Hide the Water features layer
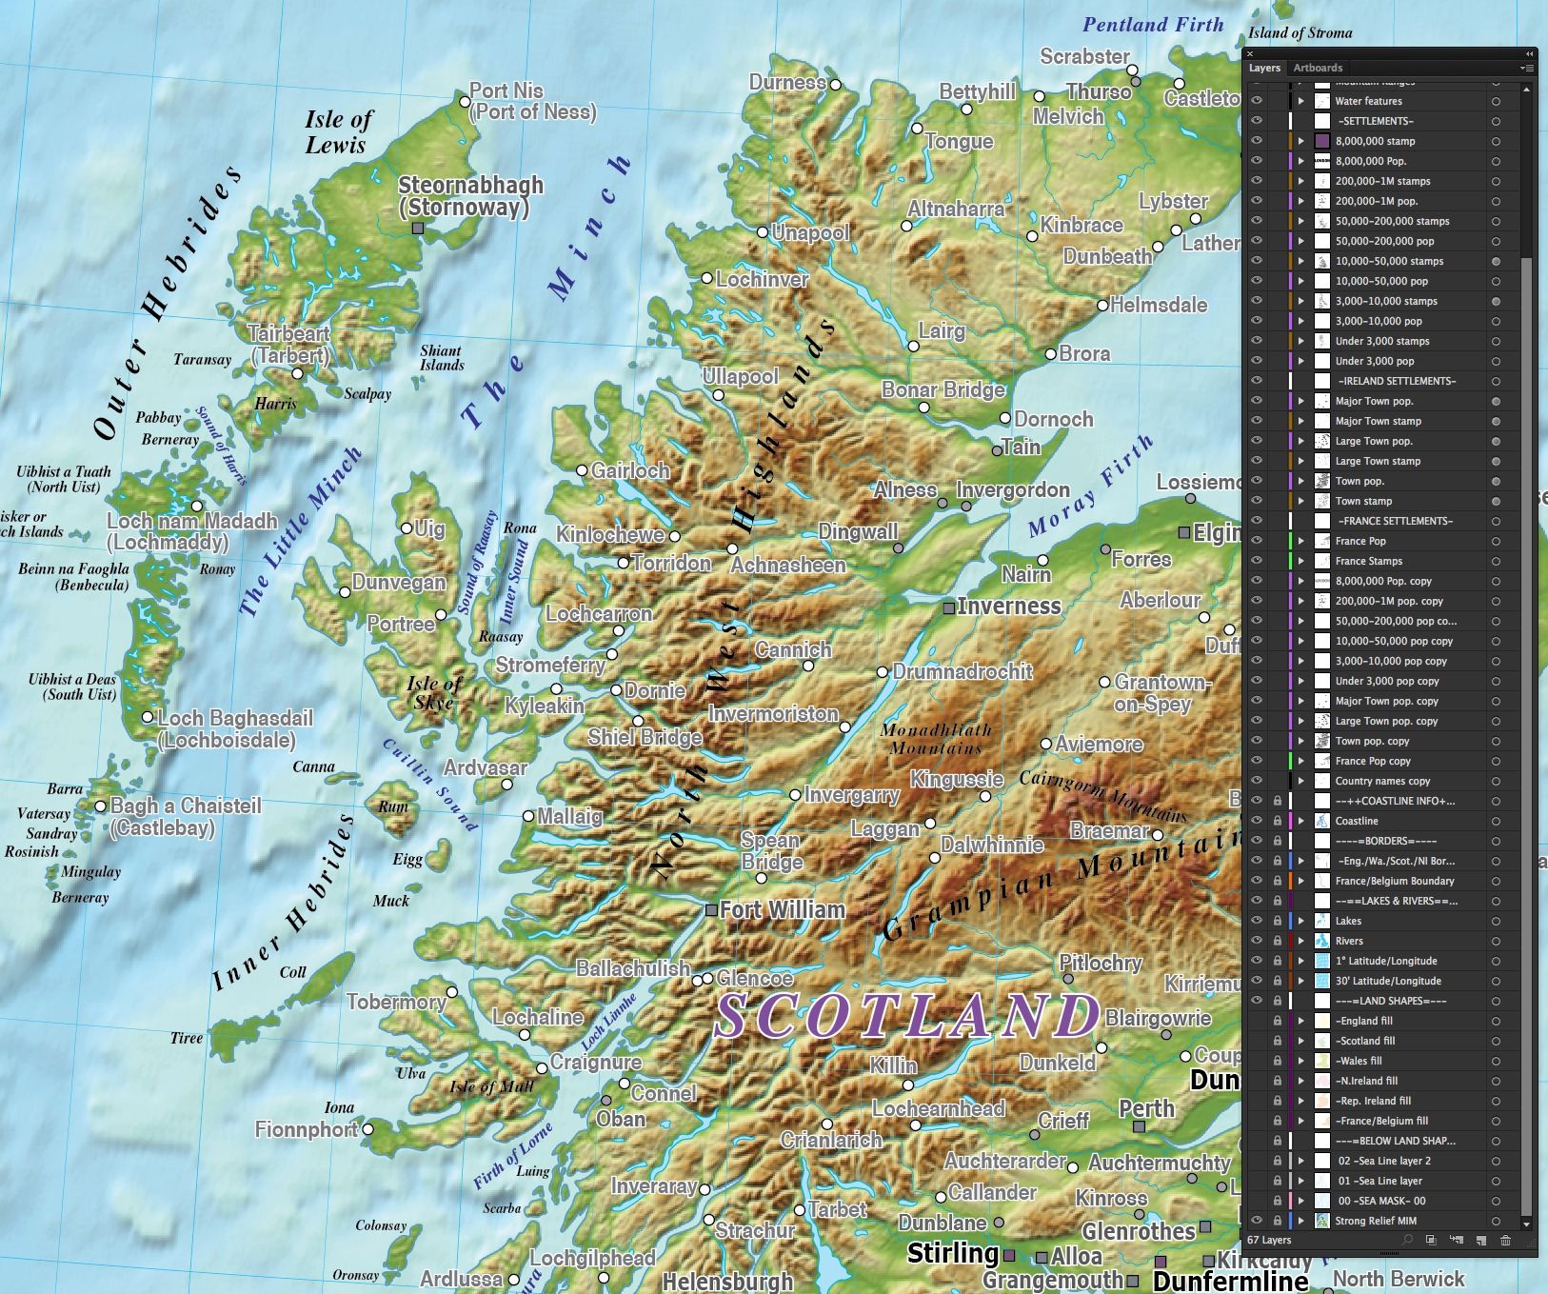The width and height of the screenshot is (1548, 1294). pos(1256,101)
